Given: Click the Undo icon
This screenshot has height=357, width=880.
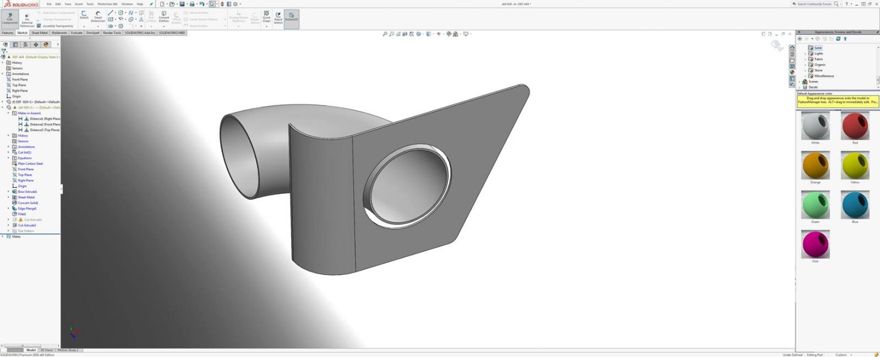Looking at the screenshot, I should tap(202, 4).
